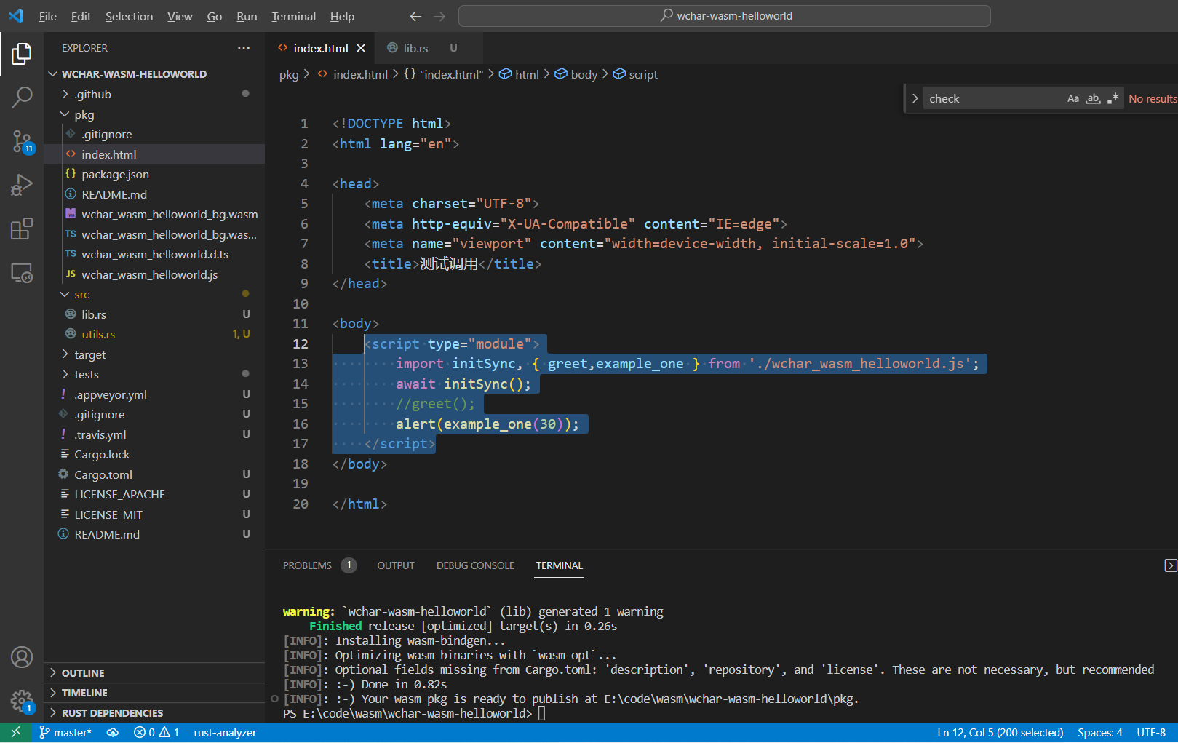Open the Terminal menu
Screen dimensions: 1178x743
tap(293, 16)
